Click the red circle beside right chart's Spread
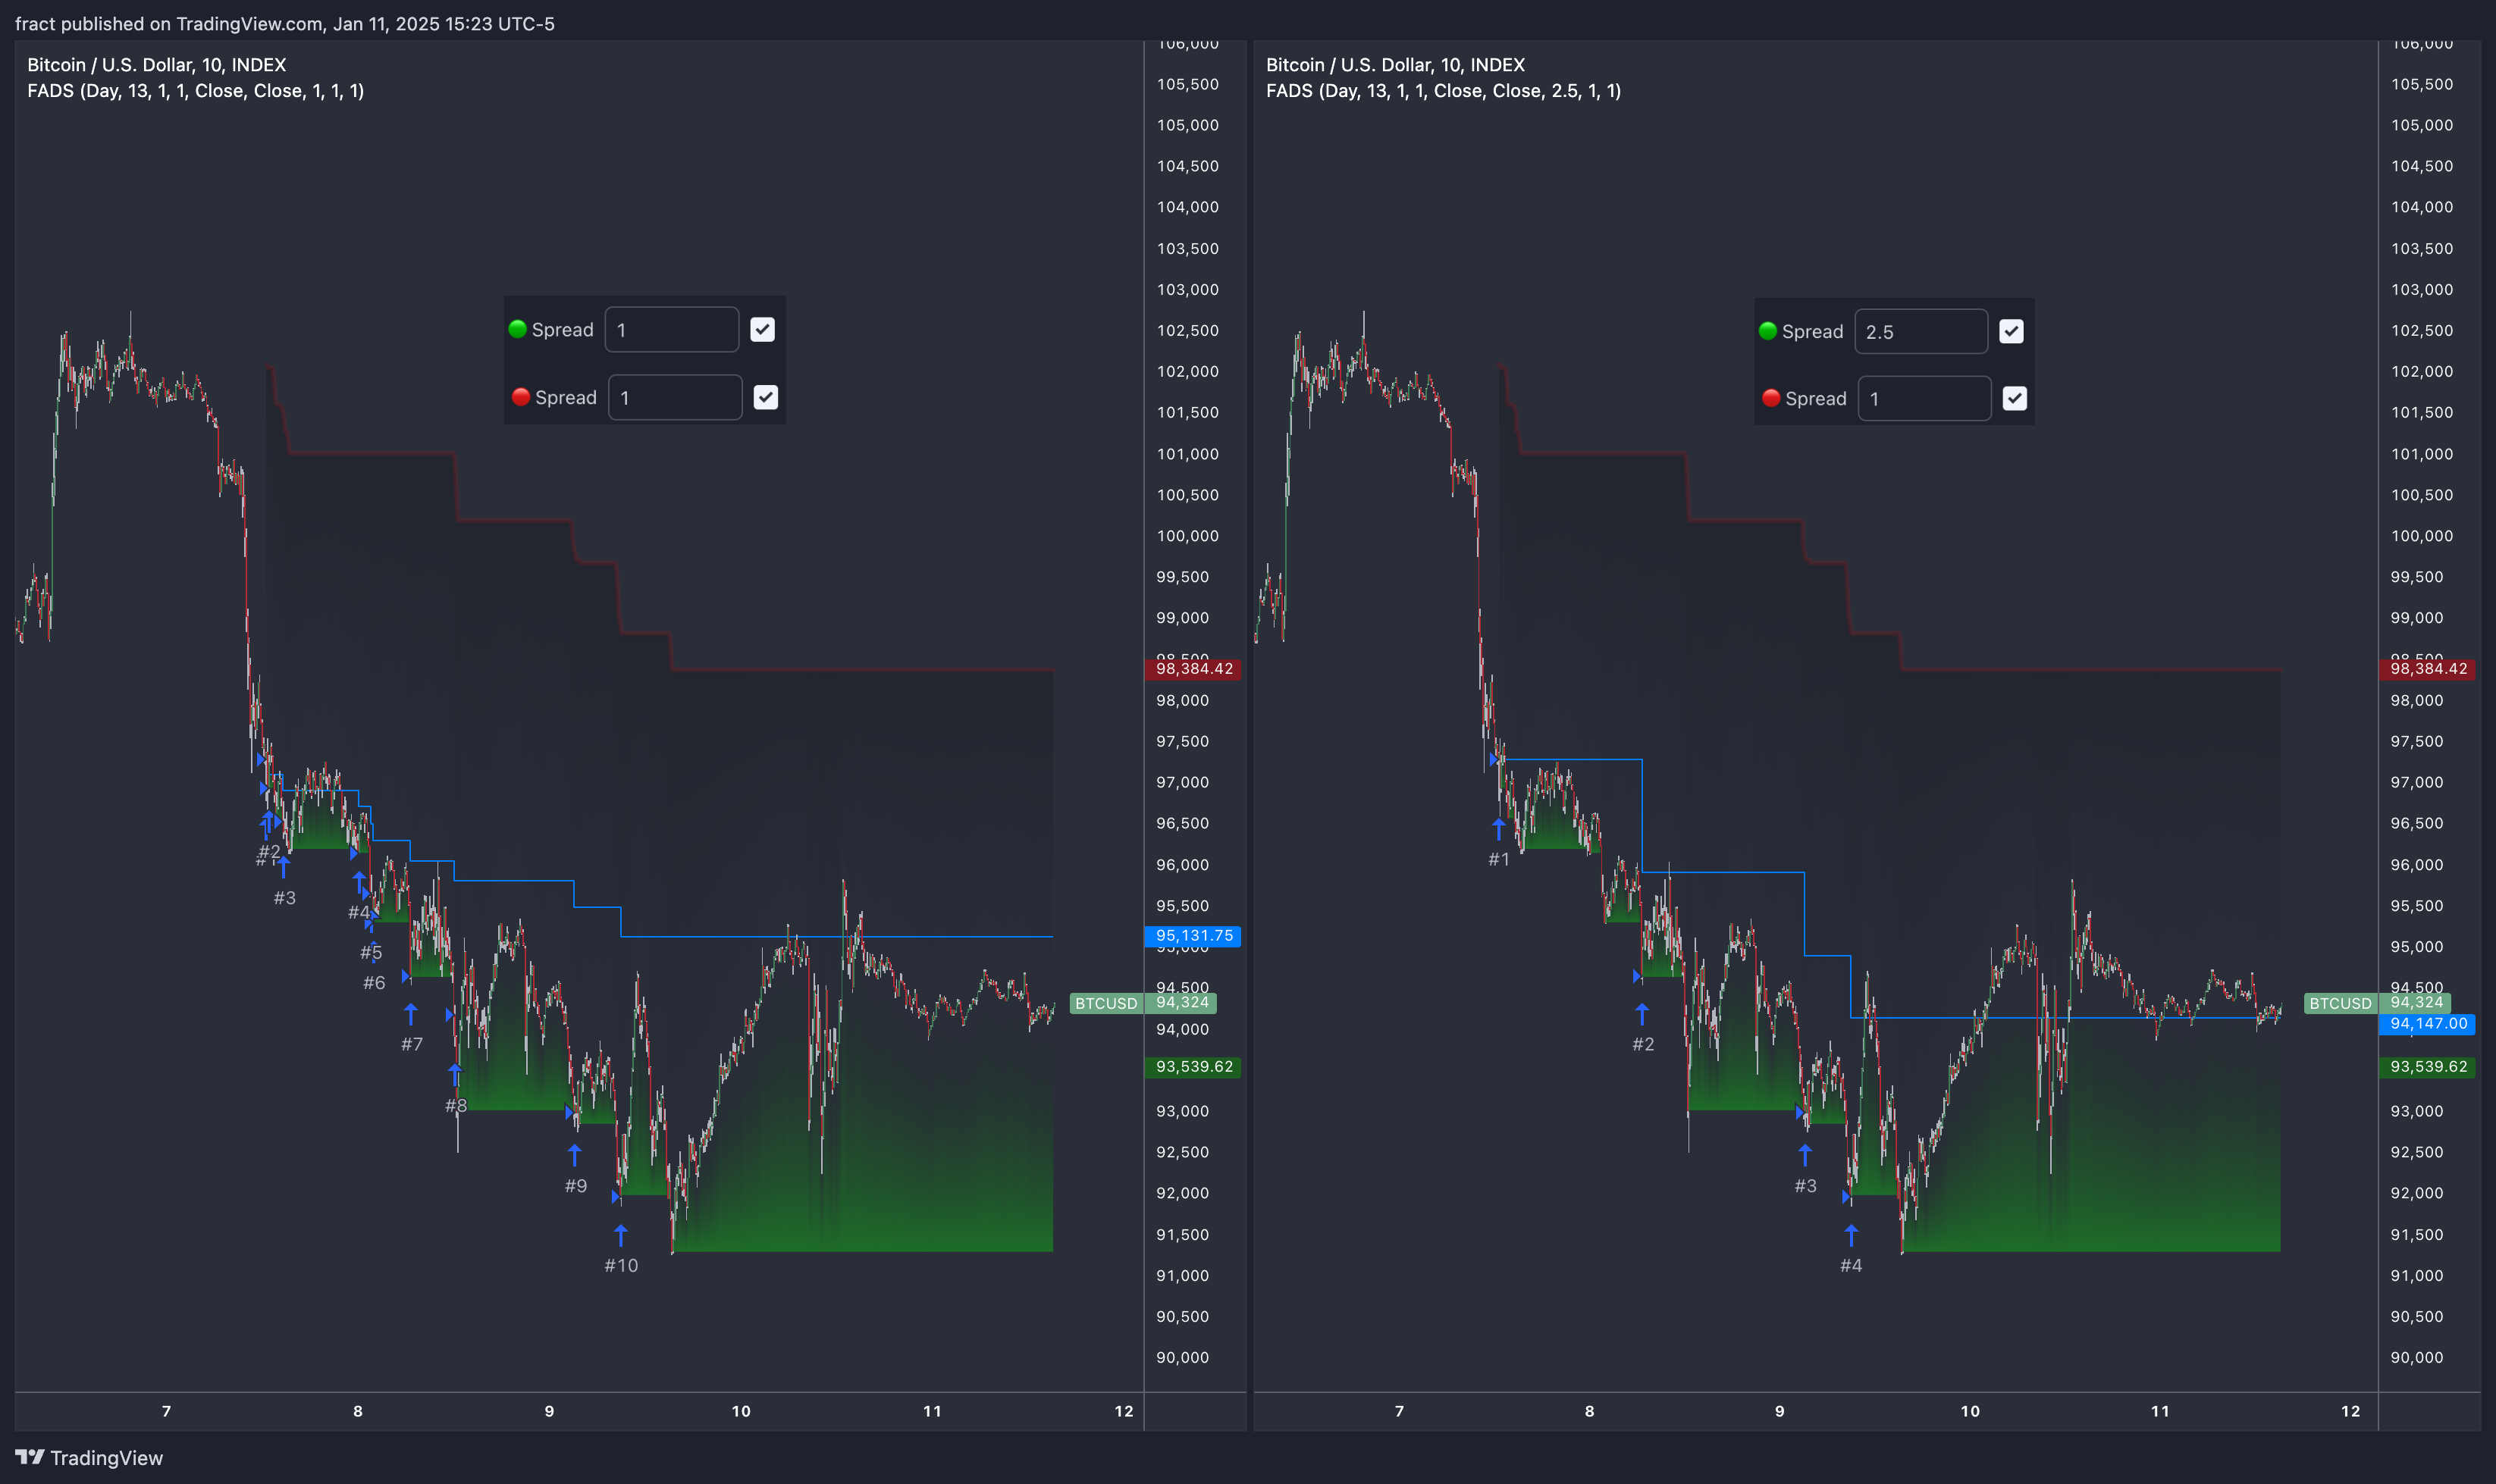 coord(1770,398)
